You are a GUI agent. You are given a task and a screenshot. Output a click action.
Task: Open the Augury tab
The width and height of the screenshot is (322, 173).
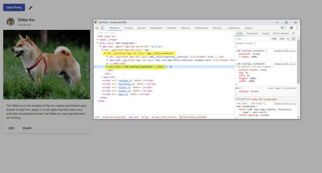pos(248,28)
